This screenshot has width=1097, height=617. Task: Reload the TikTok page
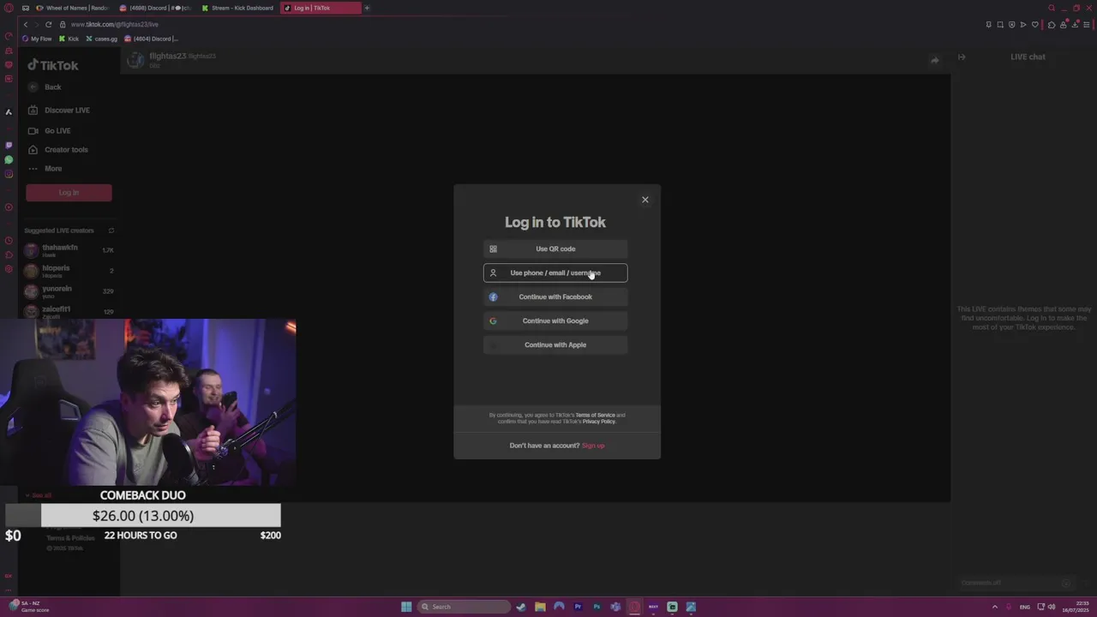(48, 24)
